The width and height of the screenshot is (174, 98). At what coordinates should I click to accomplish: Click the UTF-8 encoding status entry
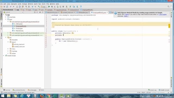148,93
